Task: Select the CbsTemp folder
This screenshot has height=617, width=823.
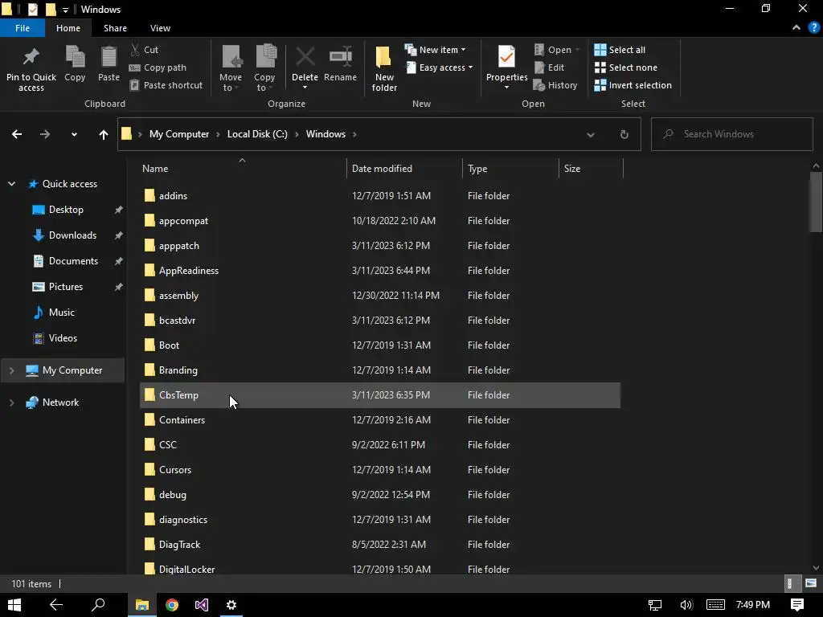Action: click(380, 395)
